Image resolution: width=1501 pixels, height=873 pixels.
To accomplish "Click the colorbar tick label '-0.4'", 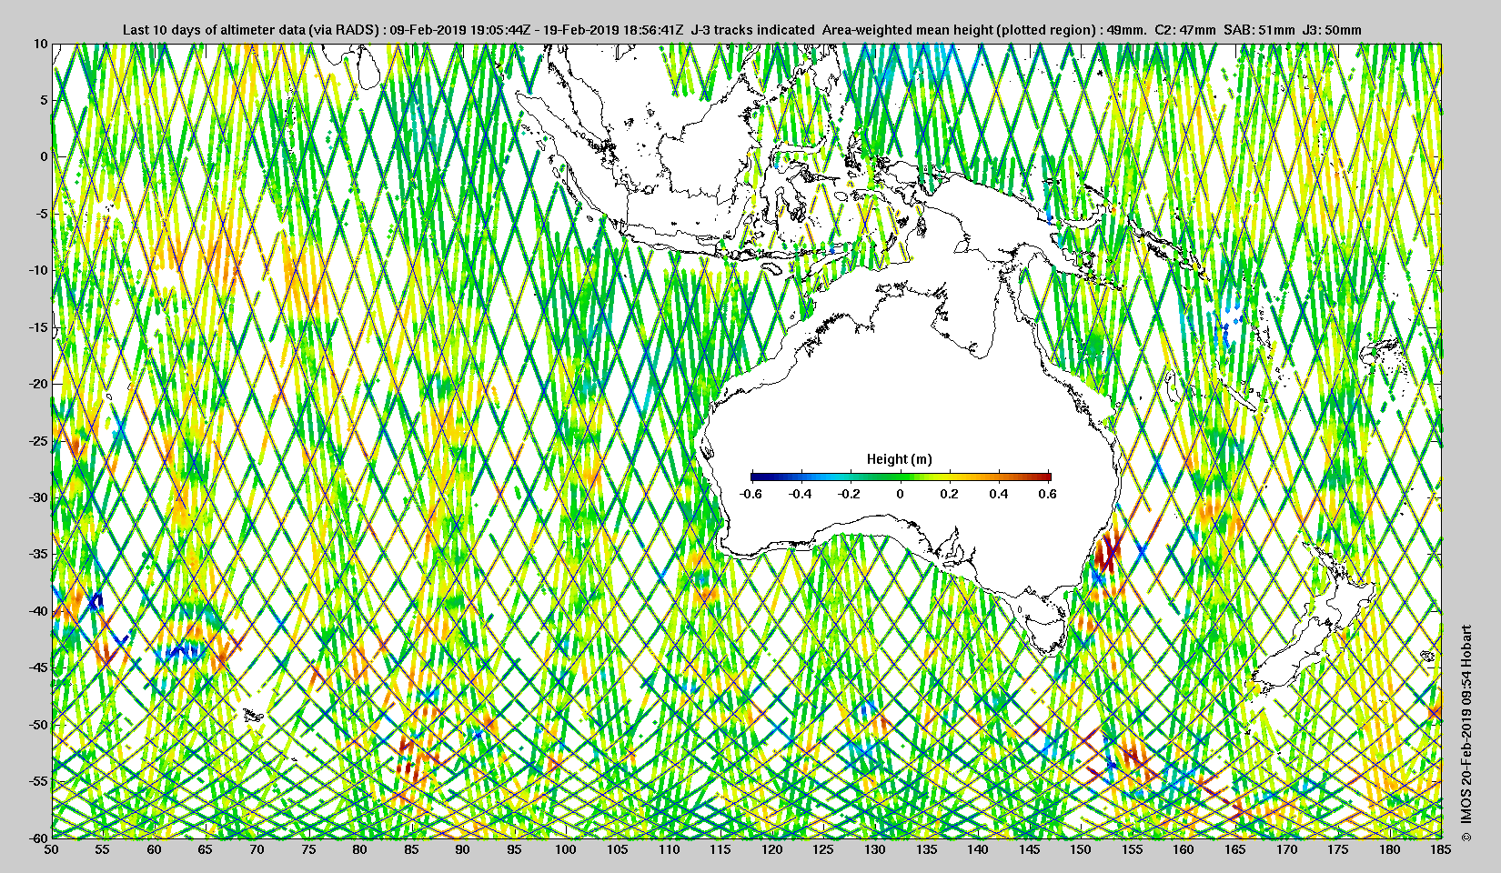I will [801, 494].
